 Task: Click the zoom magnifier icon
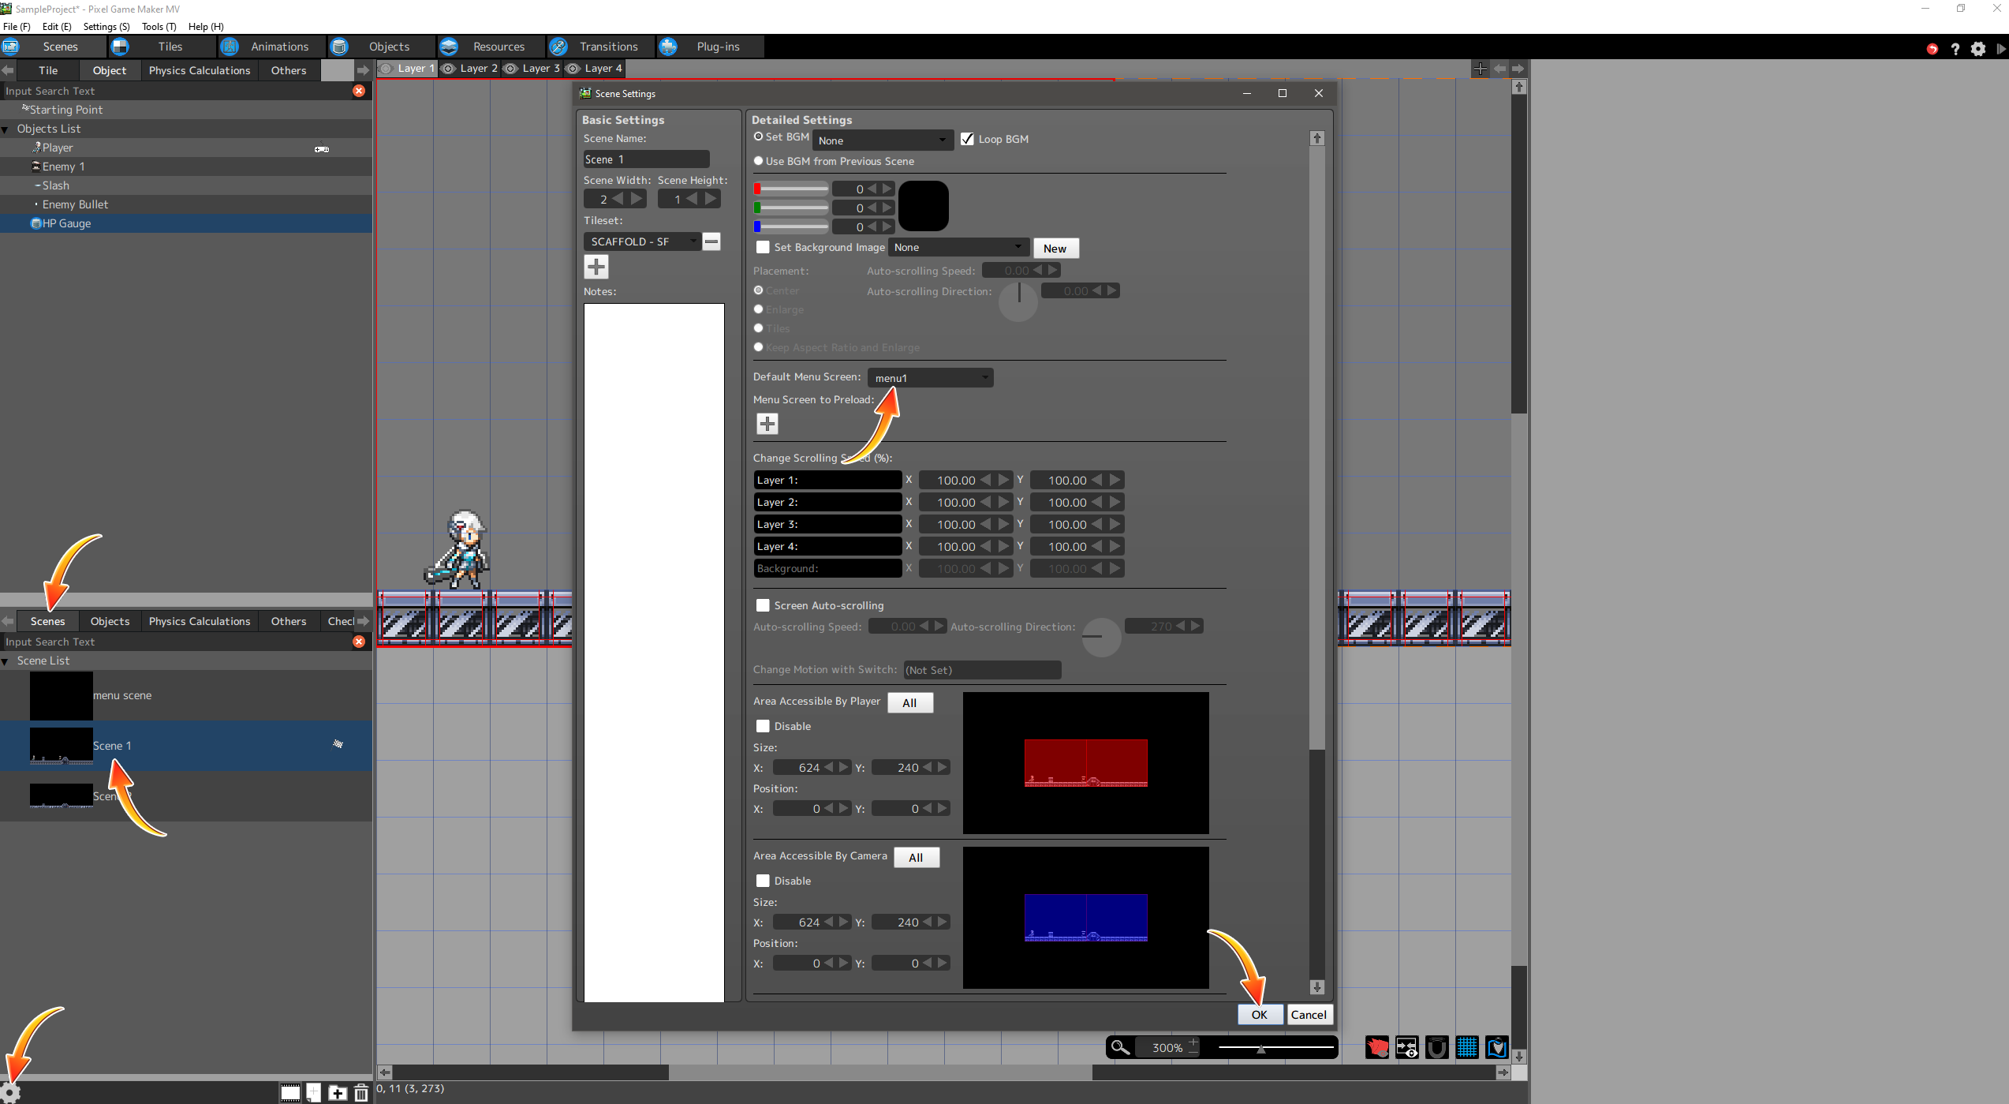[x=1120, y=1047]
